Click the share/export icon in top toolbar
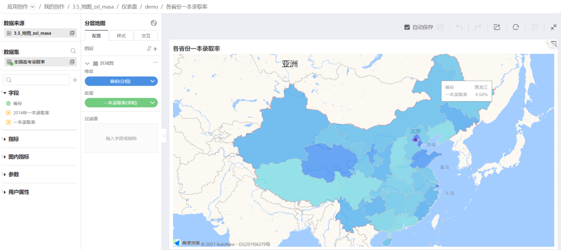Viewport: 561px width, 250px height. pos(497,27)
